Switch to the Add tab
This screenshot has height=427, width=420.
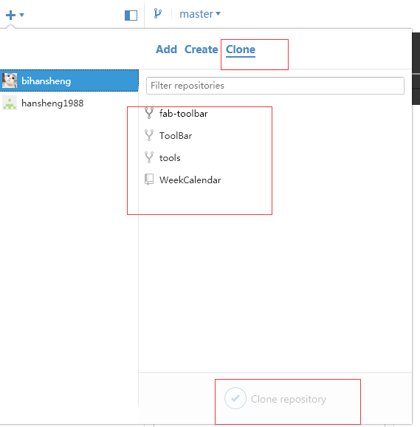click(166, 49)
